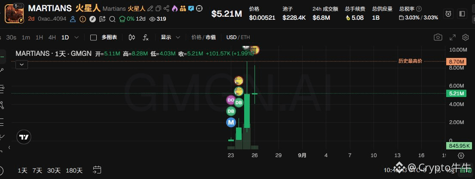Image resolution: width=475 pixels, height=179 pixels.
Task: Click the pencil edit icon beside the token name
Action: [150, 9]
